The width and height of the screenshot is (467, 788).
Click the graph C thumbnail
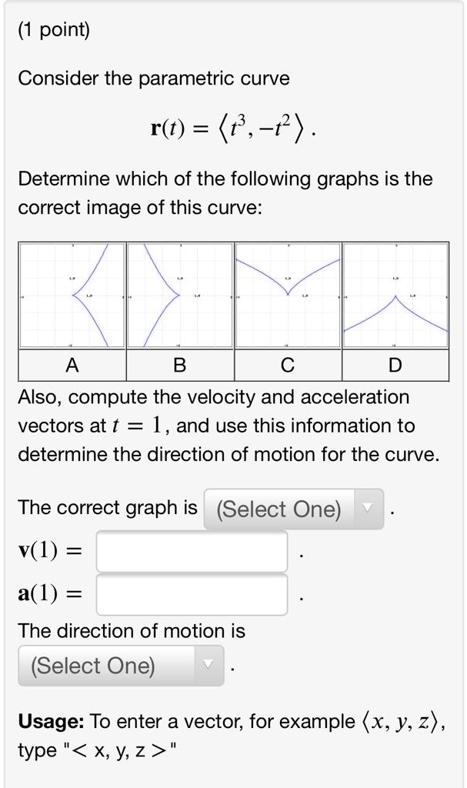pyautogui.click(x=287, y=294)
